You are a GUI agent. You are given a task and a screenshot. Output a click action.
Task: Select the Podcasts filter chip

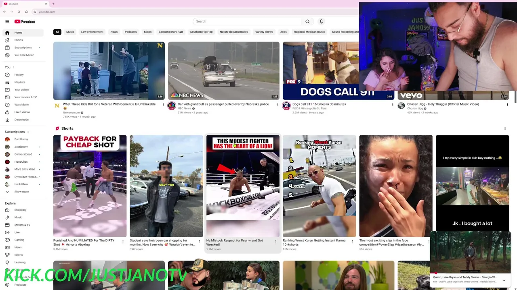point(131,32)
